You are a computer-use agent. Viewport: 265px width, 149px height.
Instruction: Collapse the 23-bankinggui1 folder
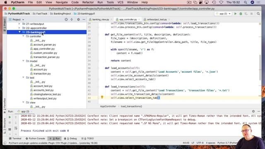(x=19, y=32)
